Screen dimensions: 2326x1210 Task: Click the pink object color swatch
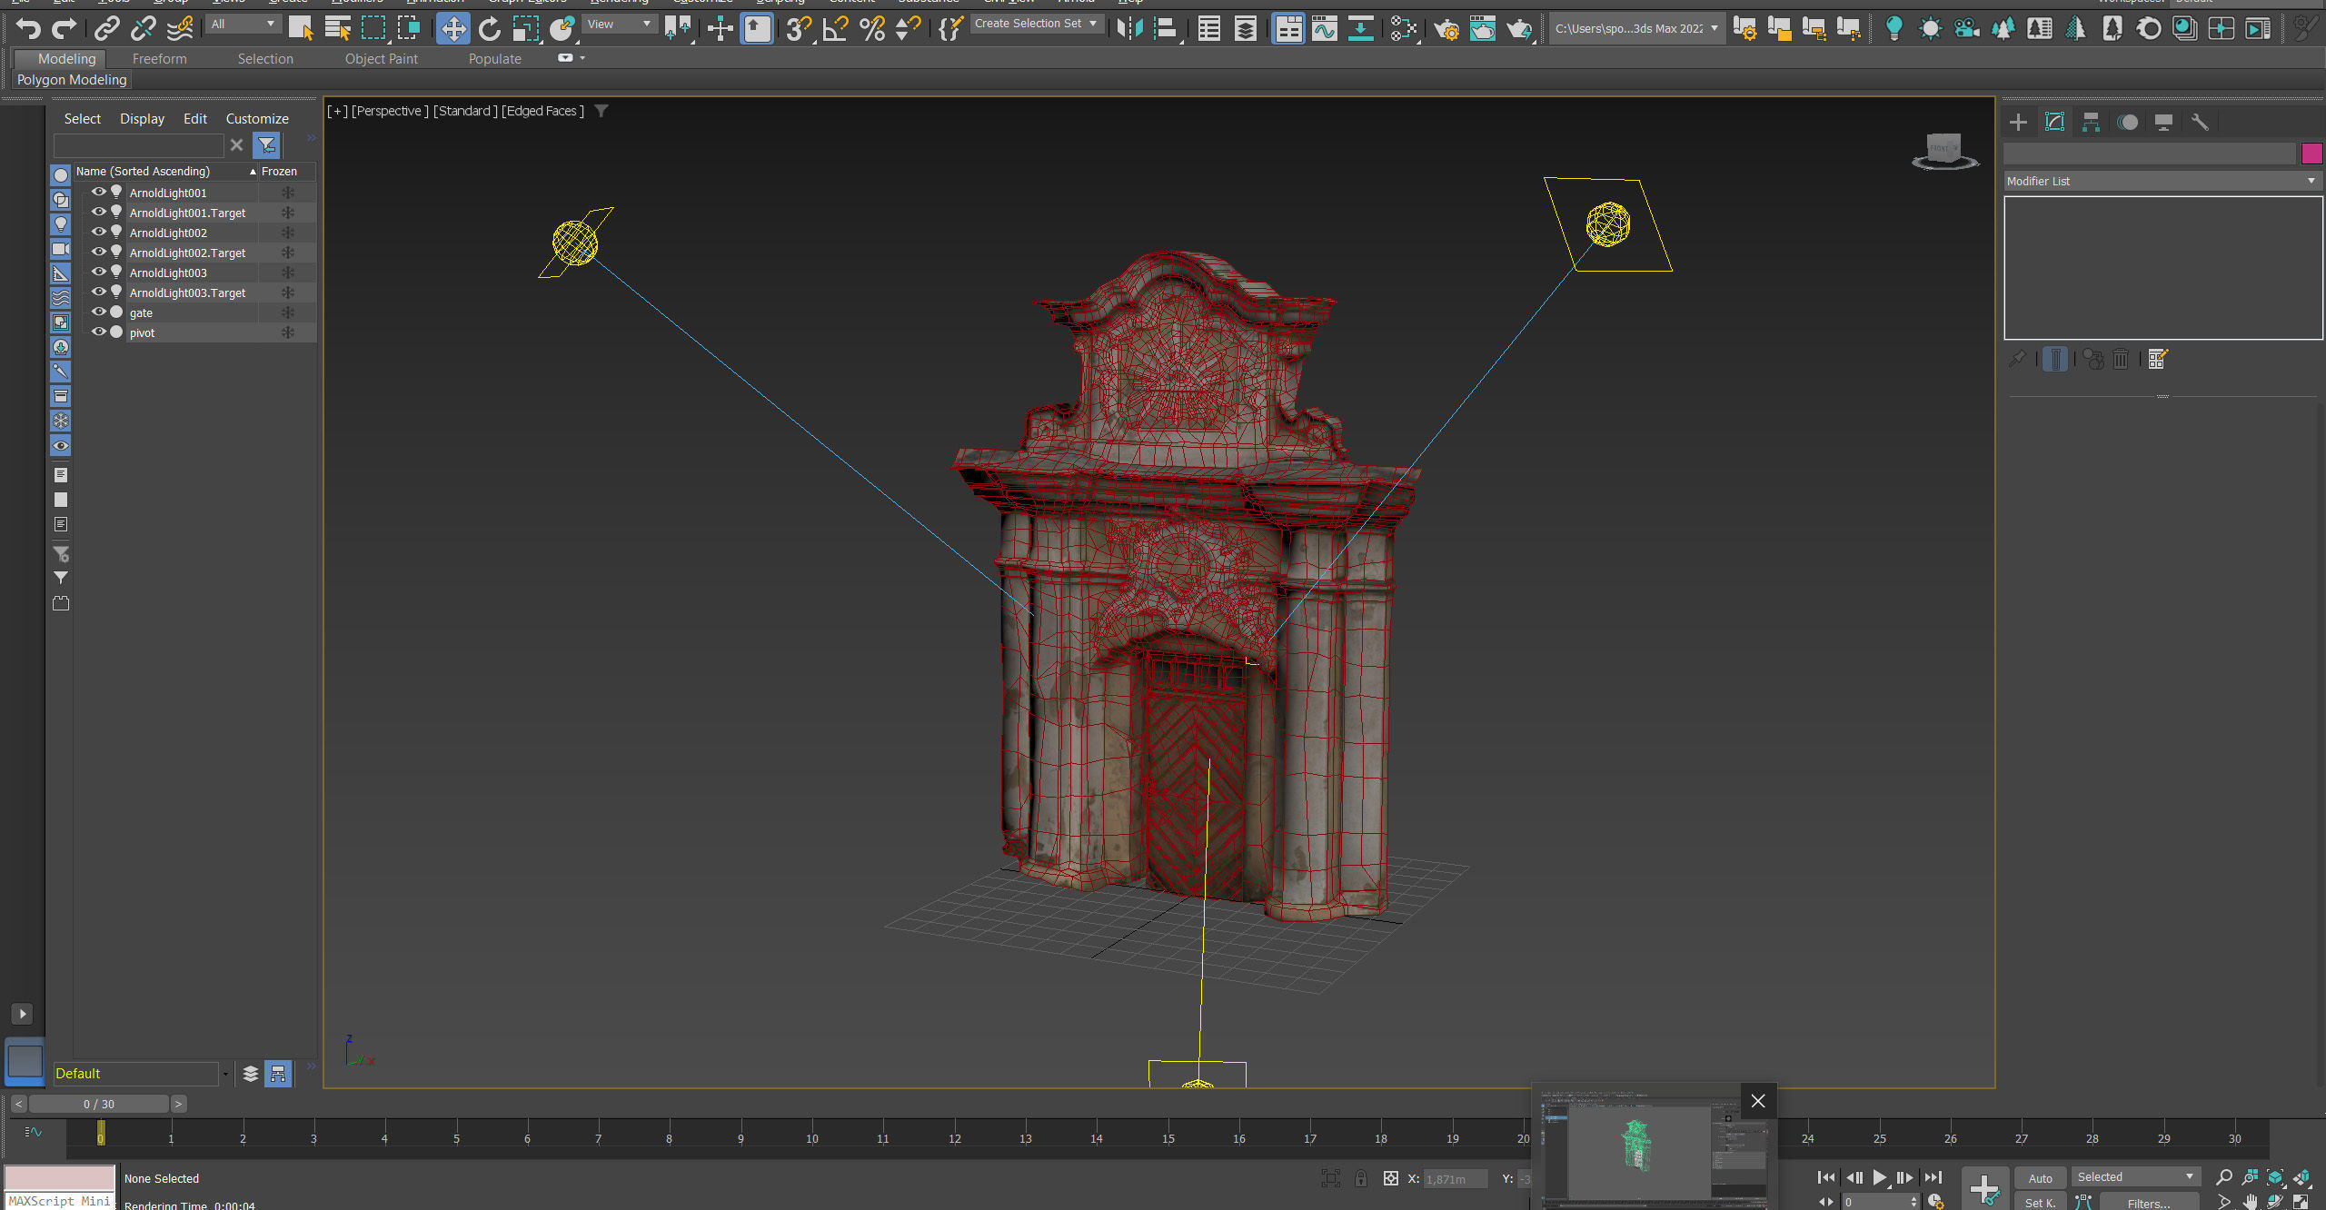coord(2311,153)
